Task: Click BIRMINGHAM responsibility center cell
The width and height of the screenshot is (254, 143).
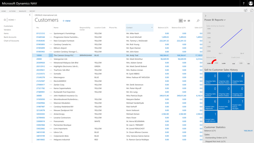Action: pyautogui.click(x=86, y=55)
